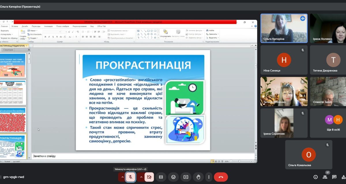Click the red leave call button
The height and width of the screenshot is (184, 346).
pos(221,177)
